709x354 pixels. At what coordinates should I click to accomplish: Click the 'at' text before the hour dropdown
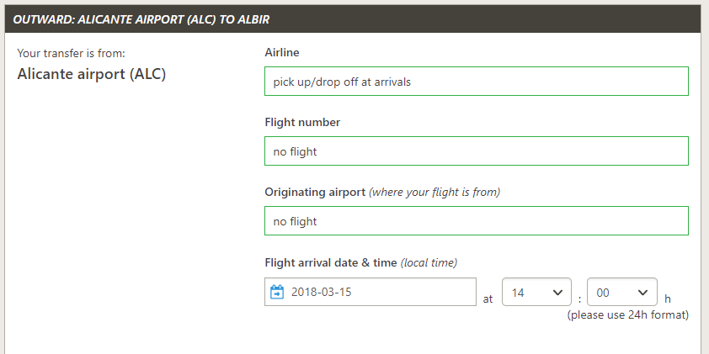coord(488,299)
